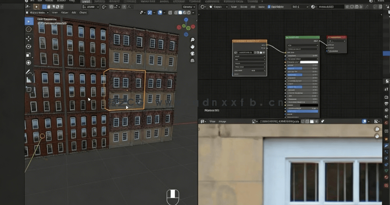Screen dimensions: 390x205
Task: Click the zoom magnifier icon in viewport
Action: pos(192,40)
